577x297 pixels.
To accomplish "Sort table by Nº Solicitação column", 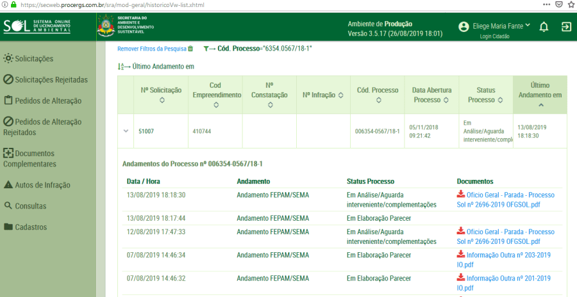I will 161,100.
